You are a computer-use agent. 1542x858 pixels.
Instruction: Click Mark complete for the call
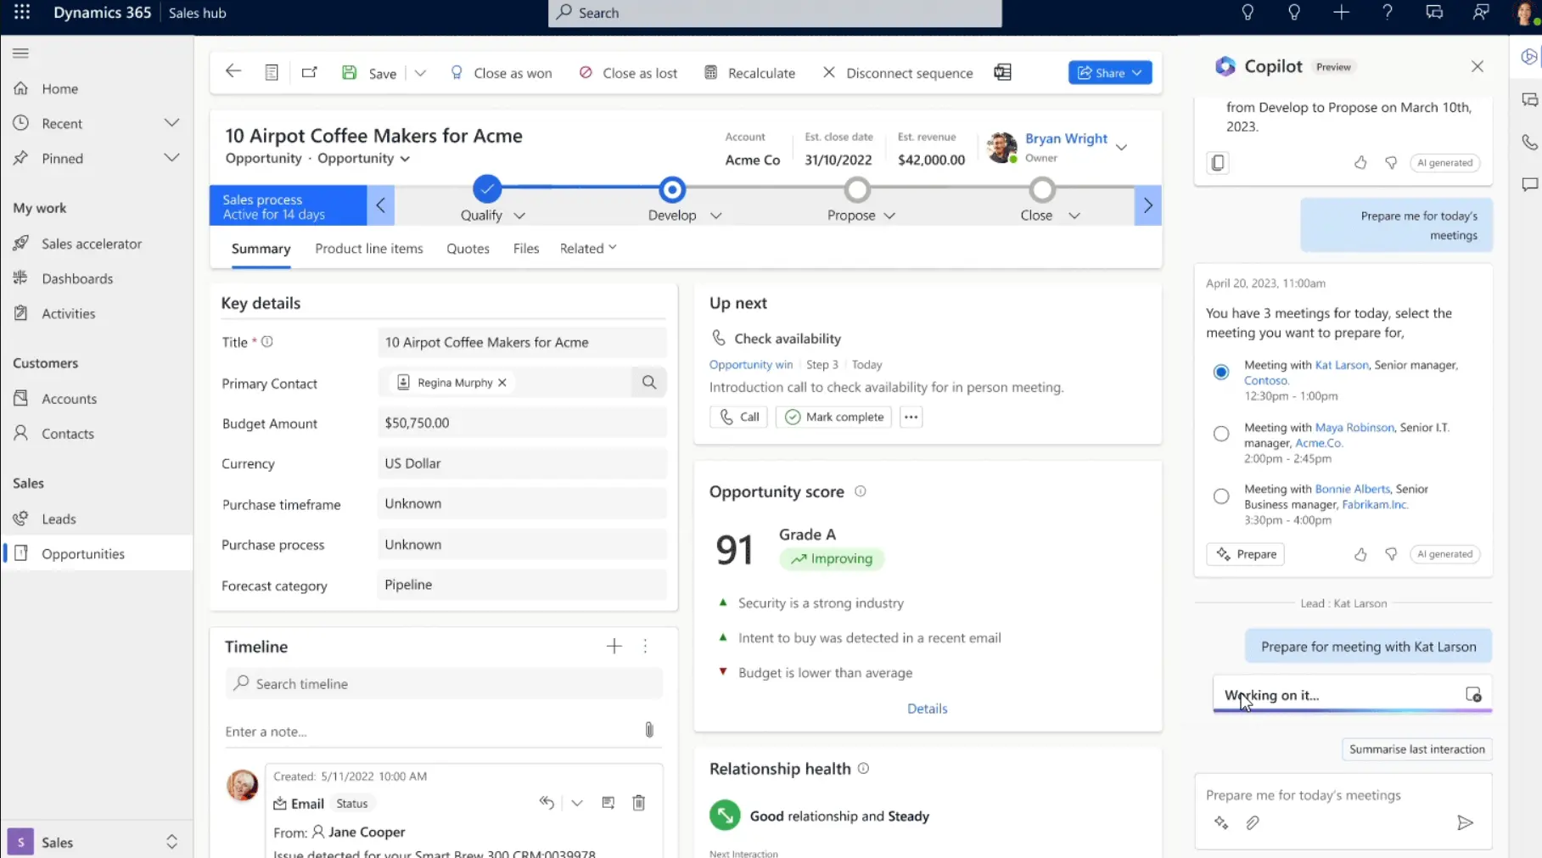834,417
